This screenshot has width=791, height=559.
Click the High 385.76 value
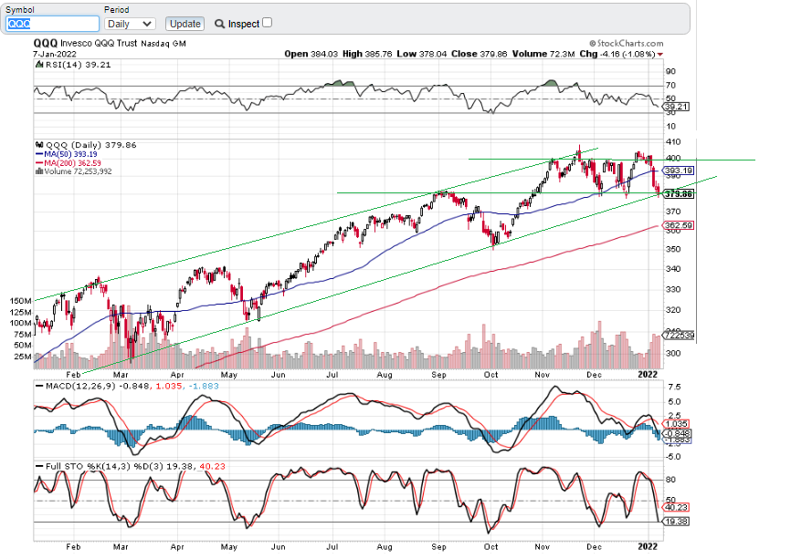tap(367, 54)
